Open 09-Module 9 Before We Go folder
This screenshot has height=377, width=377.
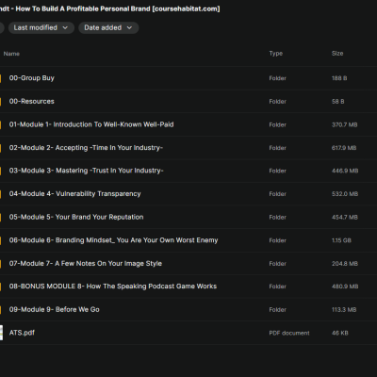click(x=55, y=309)
